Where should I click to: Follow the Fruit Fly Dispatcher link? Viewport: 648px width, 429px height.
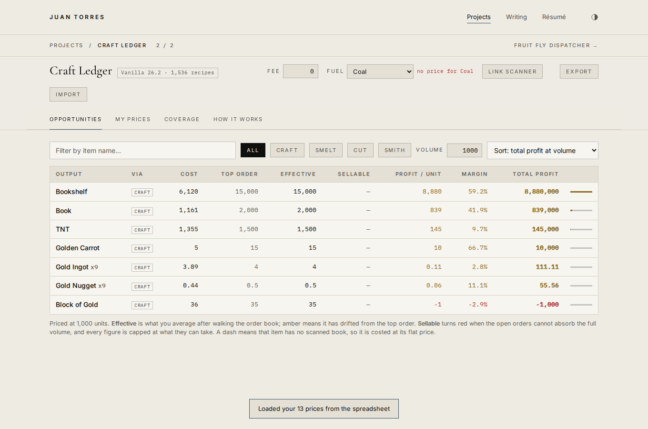(x=556, y=45)
